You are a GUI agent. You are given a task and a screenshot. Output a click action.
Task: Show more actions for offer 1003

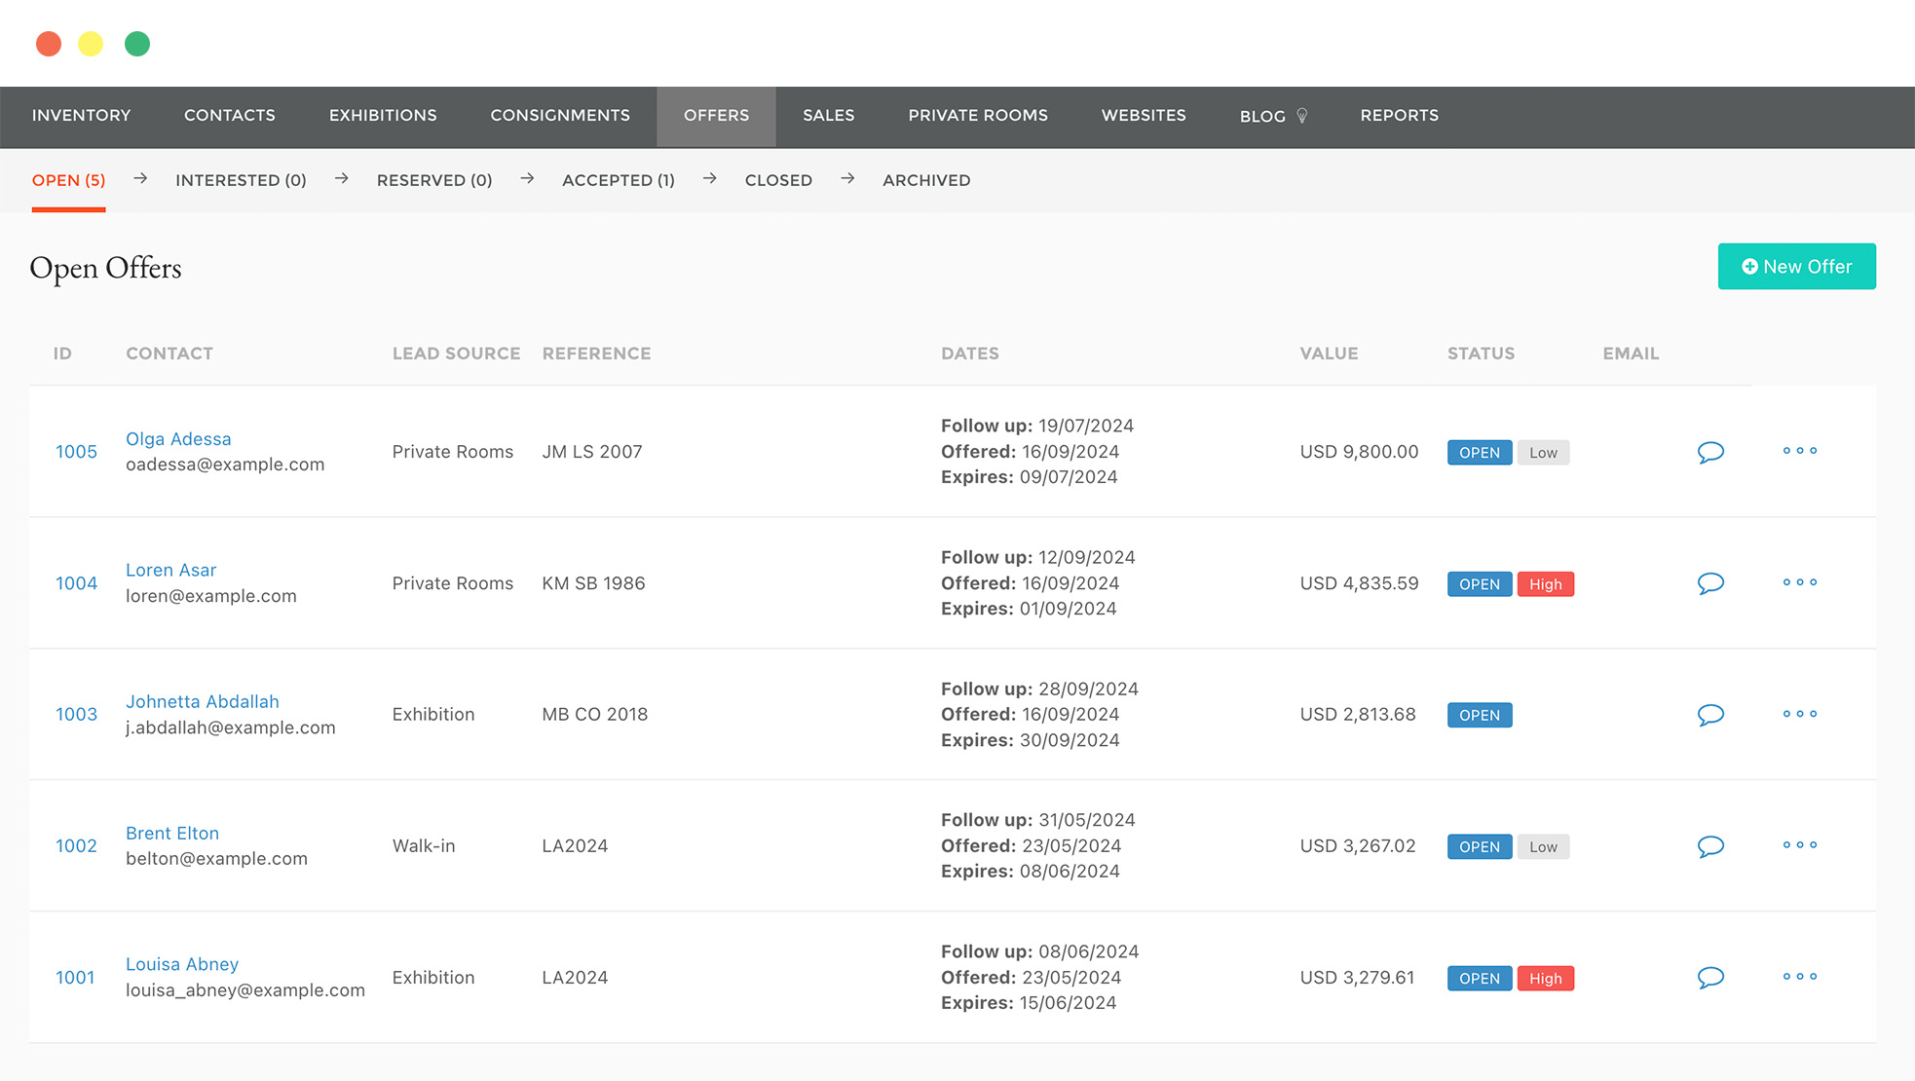click(1800, 714)
